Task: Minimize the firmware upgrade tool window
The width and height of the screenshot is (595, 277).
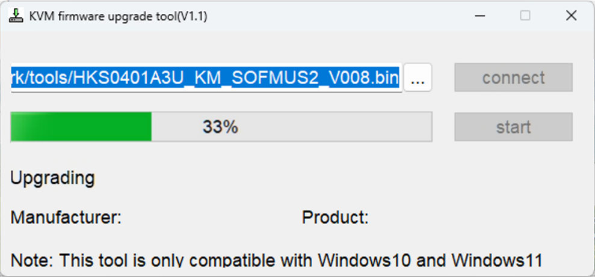Action: [479, 16]
